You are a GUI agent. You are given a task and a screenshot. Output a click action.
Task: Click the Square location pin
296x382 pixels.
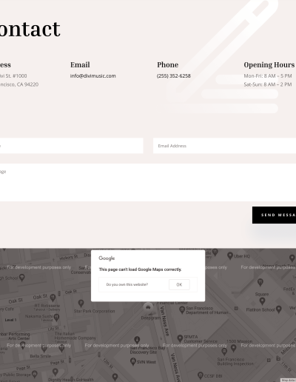(x=262, y=301)
